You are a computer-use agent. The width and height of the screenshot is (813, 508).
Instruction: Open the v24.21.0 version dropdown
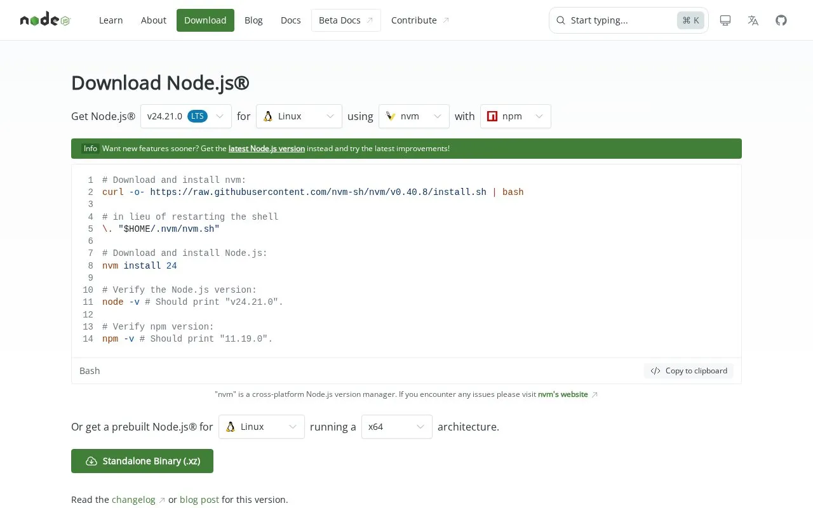point(186,116)
